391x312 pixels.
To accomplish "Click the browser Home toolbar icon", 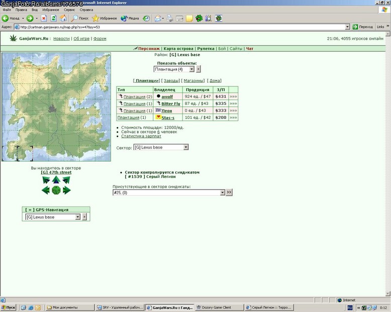I will click(x=63, y=18).
